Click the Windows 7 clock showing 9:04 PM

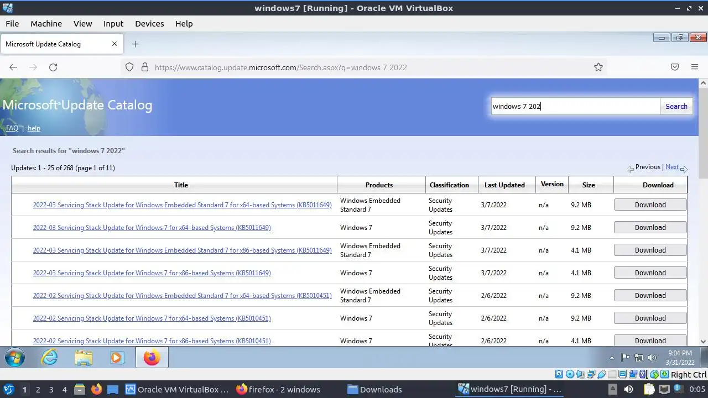680,358
